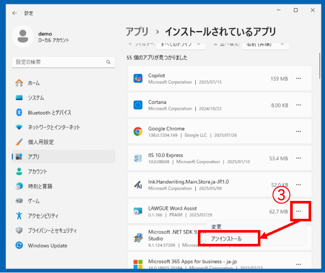This screenshot has width=325, height=273.
Task: Click into the 設定の検索 search field
Action: (x=59, y=62)
